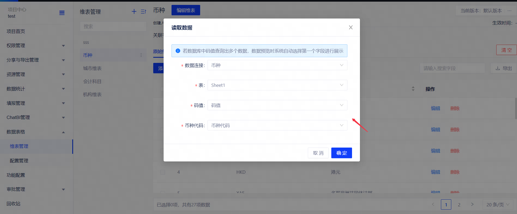Viewport: 517px width, 214px height.
Task: Click the plus icon beside 维表管理
Action: coord(134,11)
